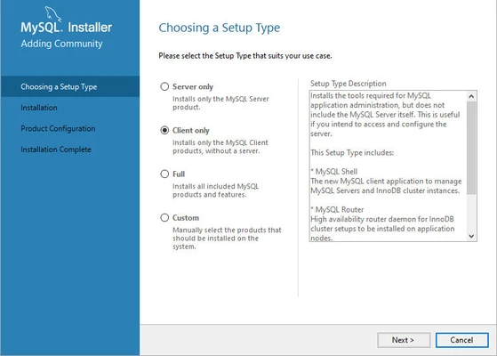
Task: Choose the Full setup radio button
Action: tap(164, 174)
